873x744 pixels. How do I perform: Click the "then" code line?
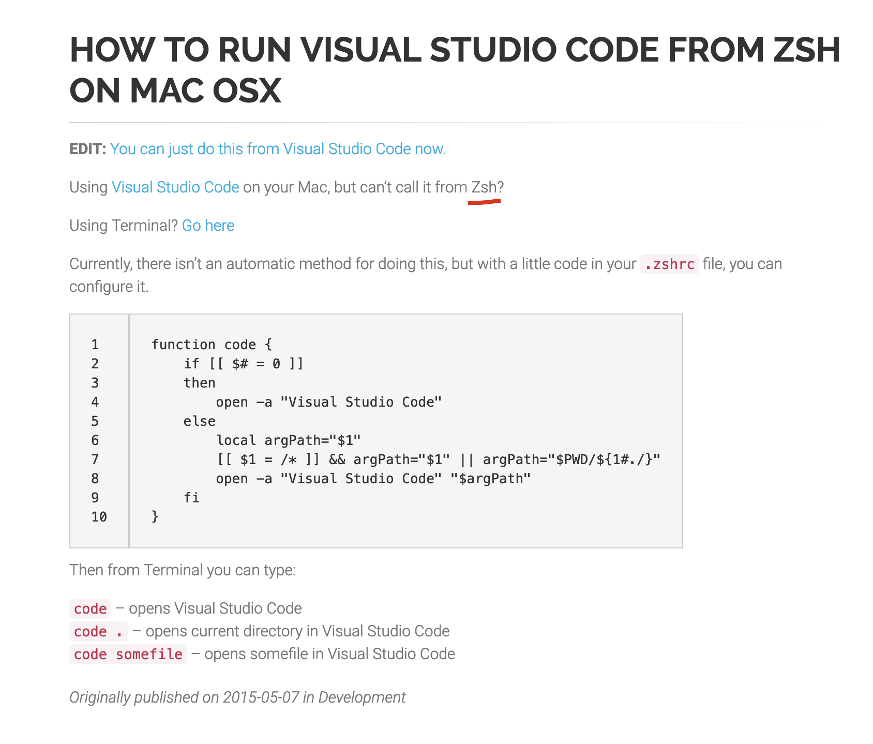click(199, 383)
